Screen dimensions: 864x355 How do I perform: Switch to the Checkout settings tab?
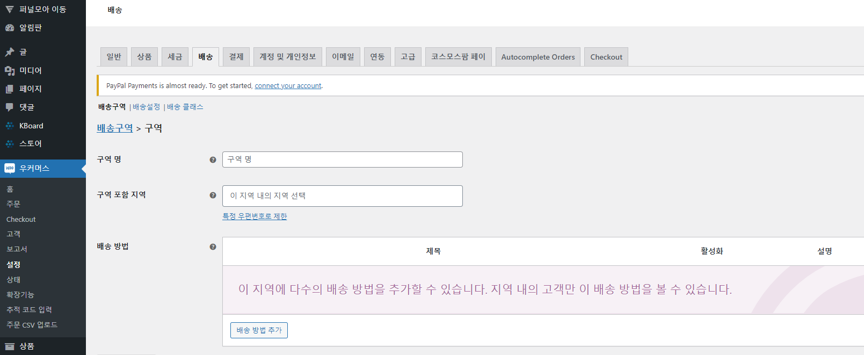click(606, 57)
